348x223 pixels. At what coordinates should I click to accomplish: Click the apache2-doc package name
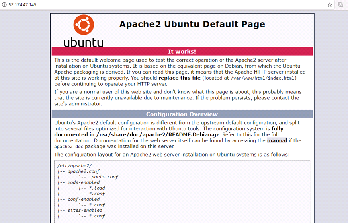[68, 147]
